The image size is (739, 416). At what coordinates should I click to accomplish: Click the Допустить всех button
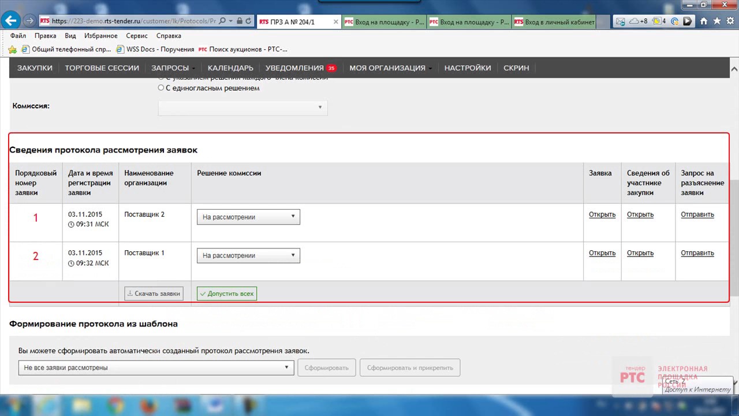[227, 294]
